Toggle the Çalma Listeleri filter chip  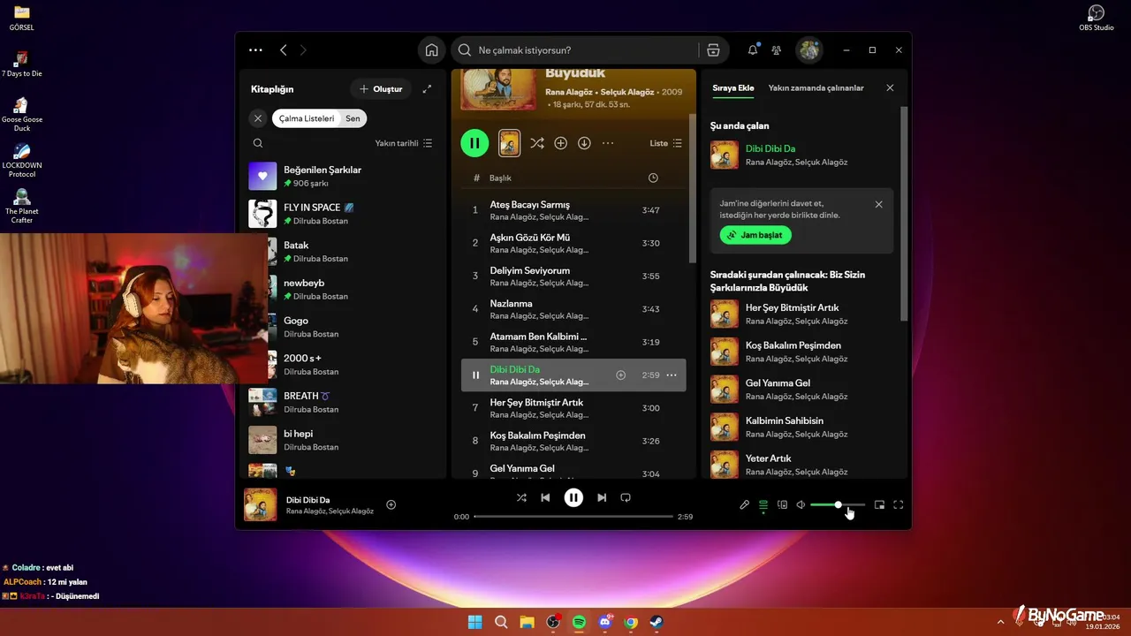tap(307, 118)
